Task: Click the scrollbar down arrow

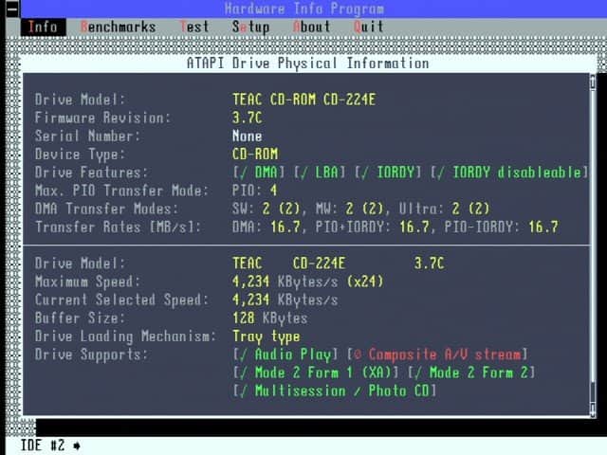Action: pyautogui.click(x=593, y=409)
